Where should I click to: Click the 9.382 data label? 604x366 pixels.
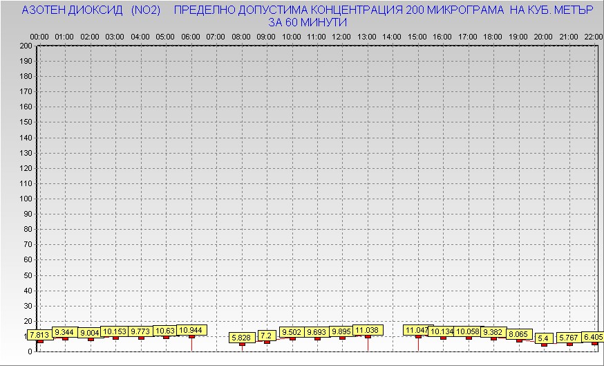coord(493,332)
